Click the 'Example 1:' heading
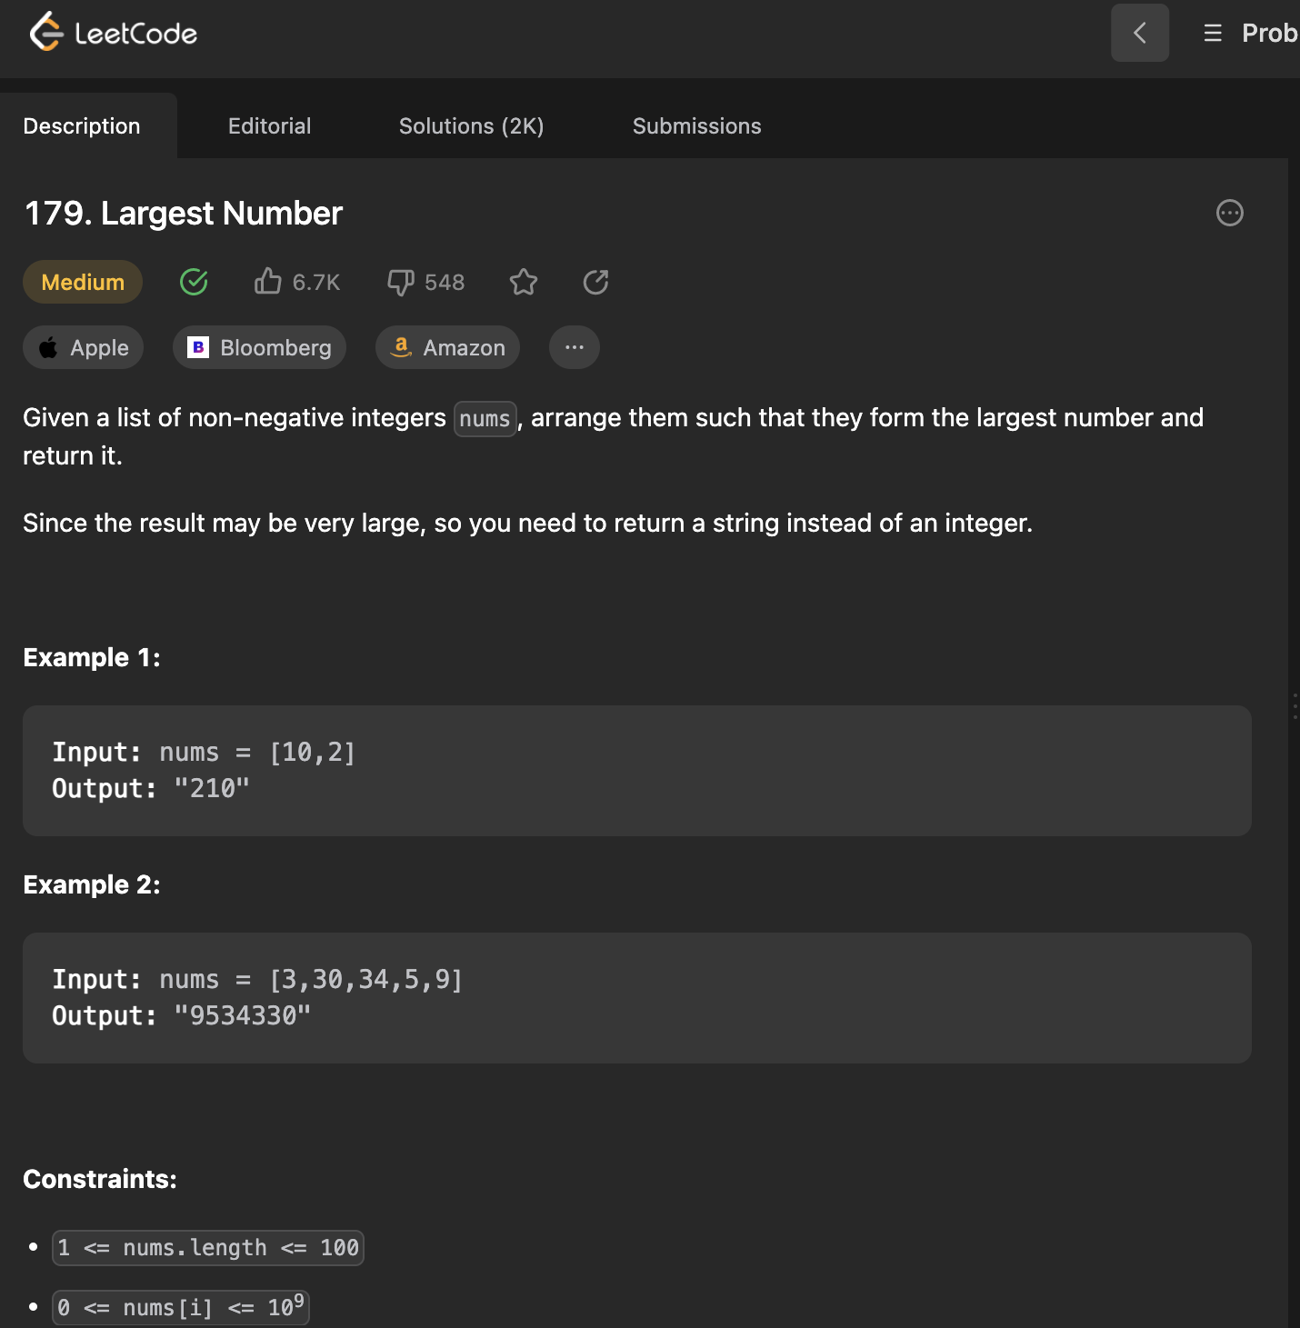The image size is (1300, 1328). 92,657
